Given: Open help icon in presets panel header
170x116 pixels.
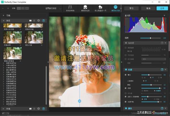Looking at the screenshot, I should coord(43,21).
